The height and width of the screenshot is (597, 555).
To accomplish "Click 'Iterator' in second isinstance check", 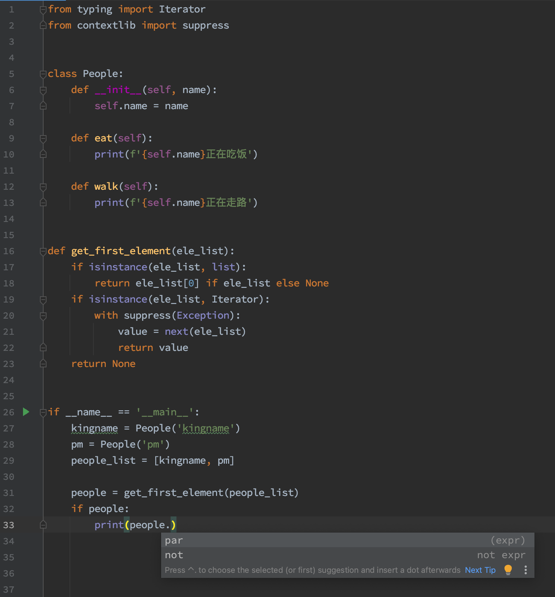I will 235,299.
